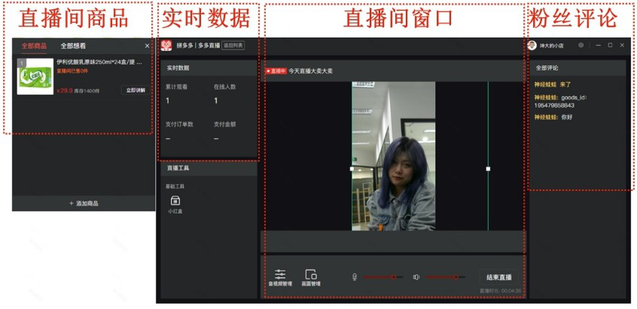Click the comment 神经蛙蛙: 你好
Image resolution: width=637 pixels, height=309 pixels.
[x=553, y=117]
